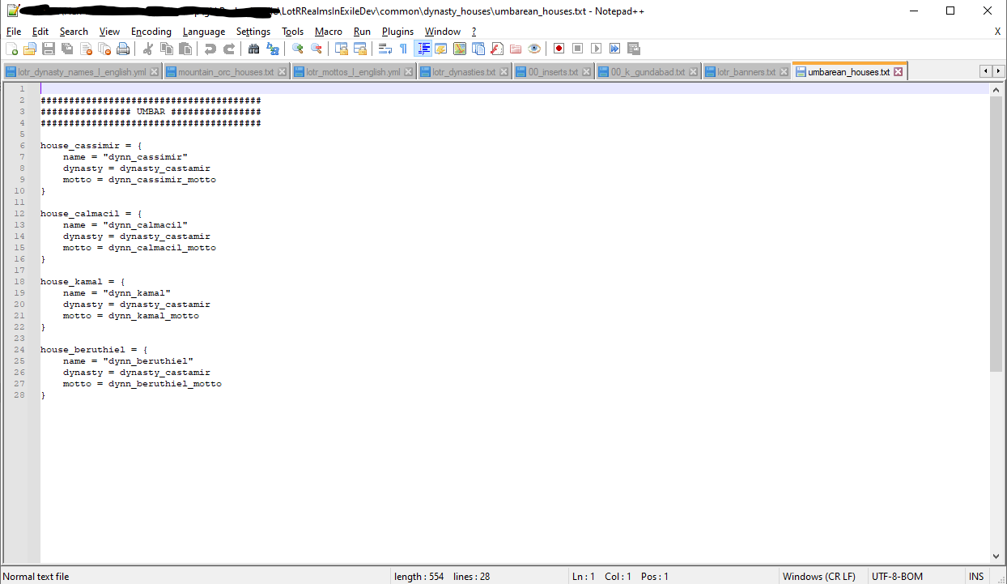Image resolution: width=1007 pixels, height=584 pixels.
Task: Click the Playback macro button
Action: point(597,49)
